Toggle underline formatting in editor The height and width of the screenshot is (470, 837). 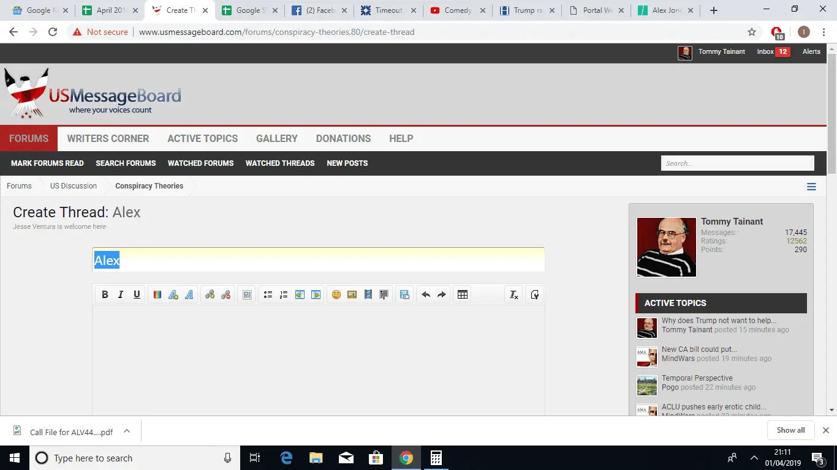point(137,295)
